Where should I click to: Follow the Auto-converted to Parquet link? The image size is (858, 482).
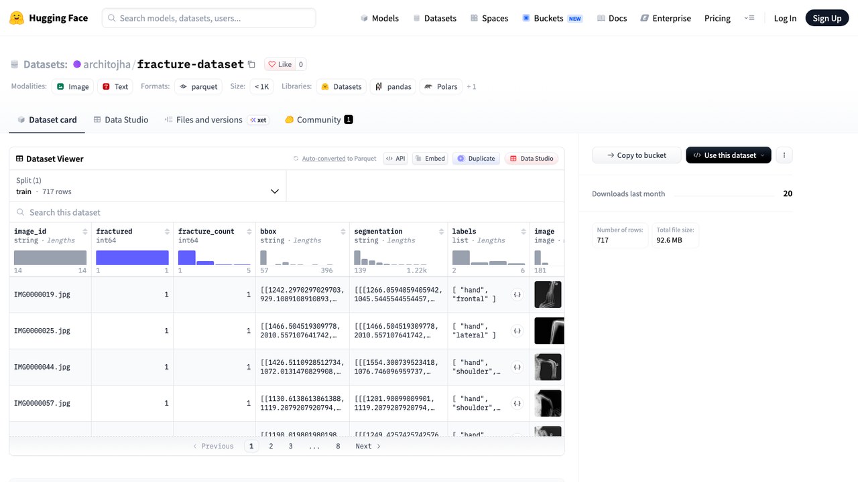click(x=339, y=159)
